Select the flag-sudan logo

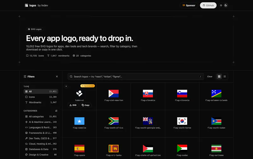[x=182, y=149]
